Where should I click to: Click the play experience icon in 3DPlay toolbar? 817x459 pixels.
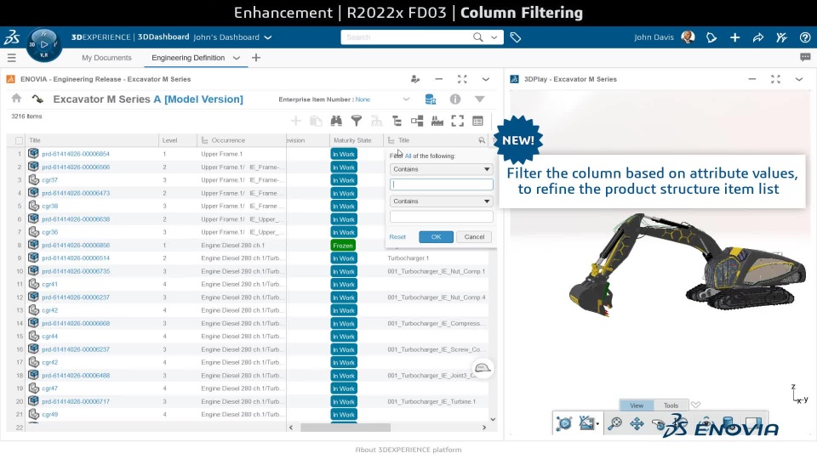tap(563, 423)
